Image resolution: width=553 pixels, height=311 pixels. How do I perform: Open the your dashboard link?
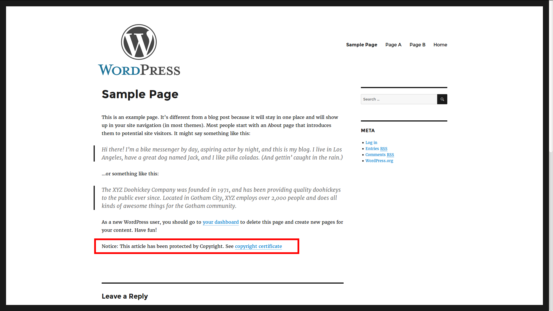click(221, 222)
